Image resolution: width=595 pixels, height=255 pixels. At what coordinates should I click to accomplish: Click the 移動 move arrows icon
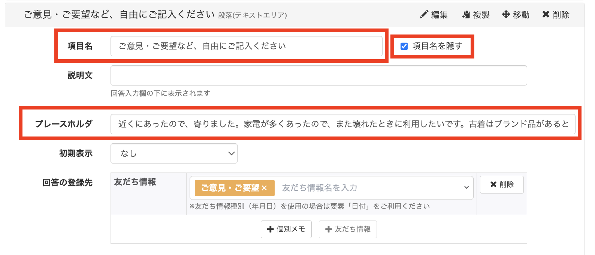point(506,15)
